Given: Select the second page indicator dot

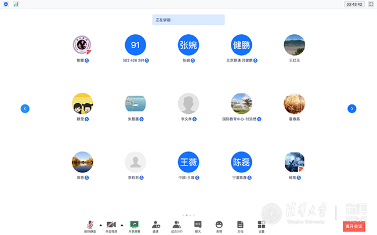Looking at the screenshot, I should (x=187, y=215).
